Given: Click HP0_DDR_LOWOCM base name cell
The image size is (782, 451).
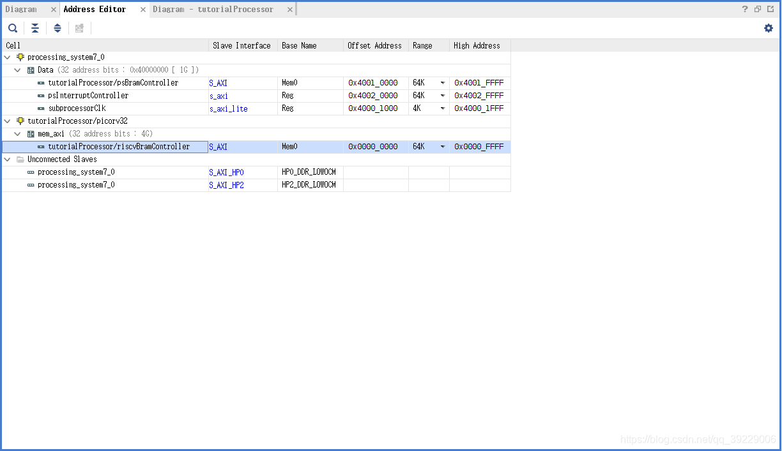Looking at the screenshot, I should click(x=310, y=172).
